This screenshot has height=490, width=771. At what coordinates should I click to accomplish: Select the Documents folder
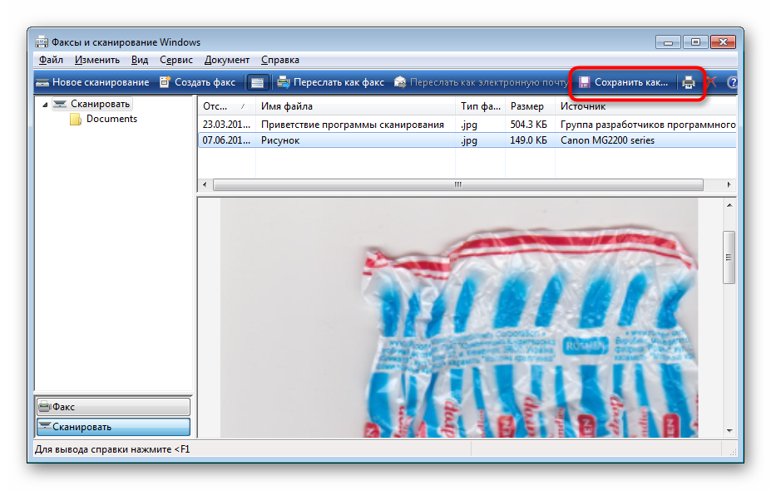coord(111,119)
